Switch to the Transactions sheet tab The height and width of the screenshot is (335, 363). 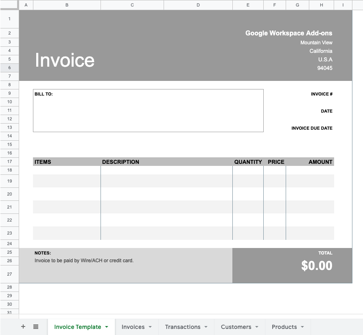(183, 327)
